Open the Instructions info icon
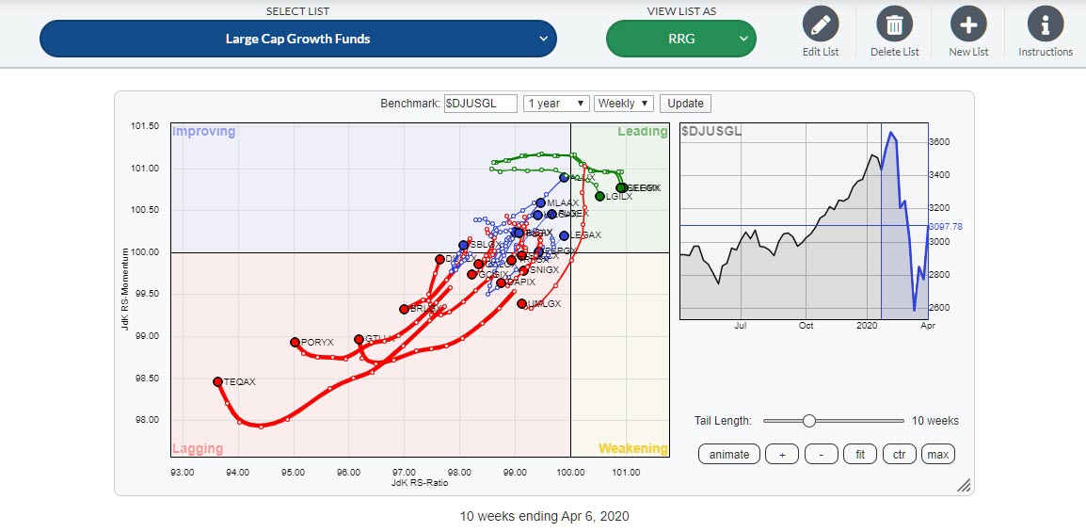Screen dimensions: 1086x532 coord(1045,24)
